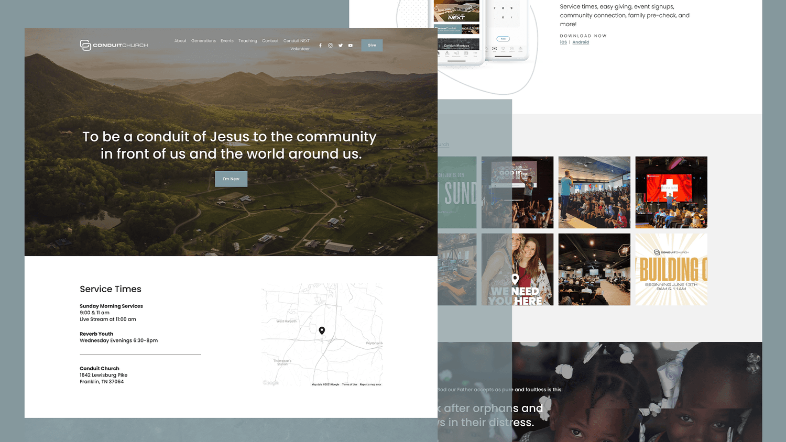Open the Events menu item
This screenshot has width=786, height=442.
point(227,41)
